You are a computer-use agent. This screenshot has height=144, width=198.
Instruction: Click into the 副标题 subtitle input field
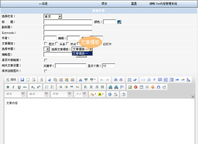click(x=68, y=27)
